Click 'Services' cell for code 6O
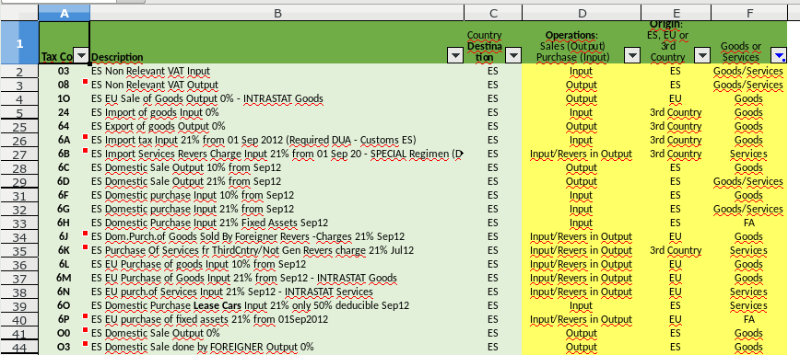The width and height of the screenshot is (800, 355). (x=749, y=305)
